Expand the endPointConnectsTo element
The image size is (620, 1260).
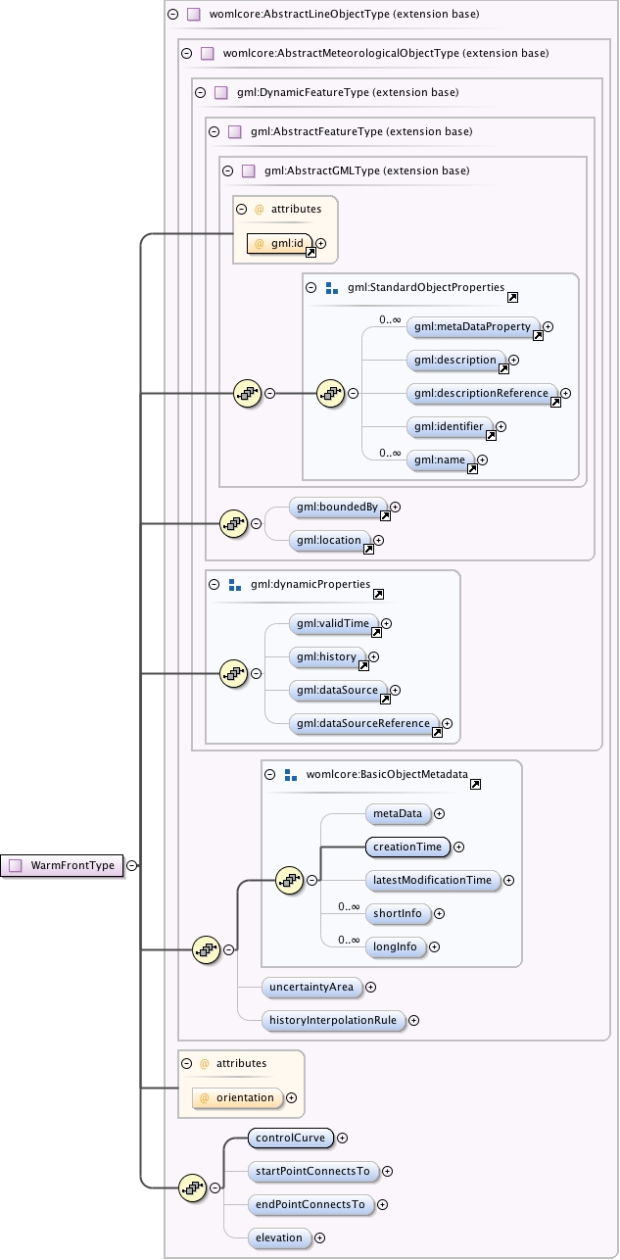(x=382, y=1204)
